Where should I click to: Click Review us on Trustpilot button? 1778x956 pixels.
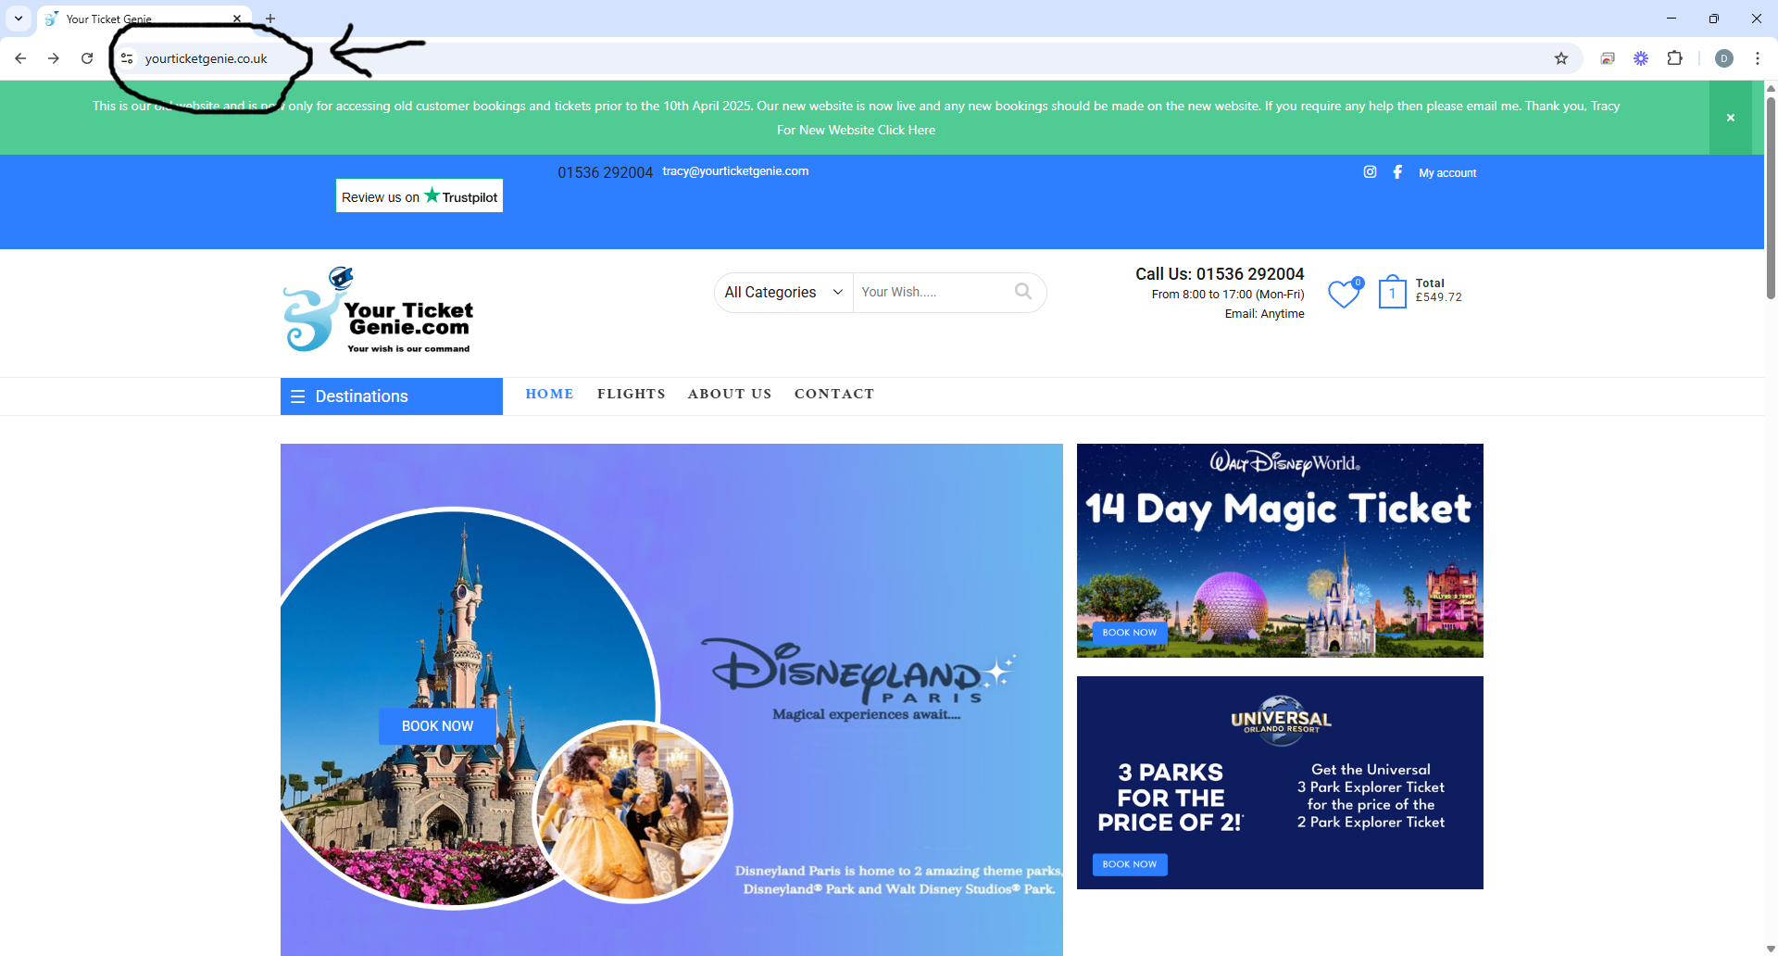(419, 195)
